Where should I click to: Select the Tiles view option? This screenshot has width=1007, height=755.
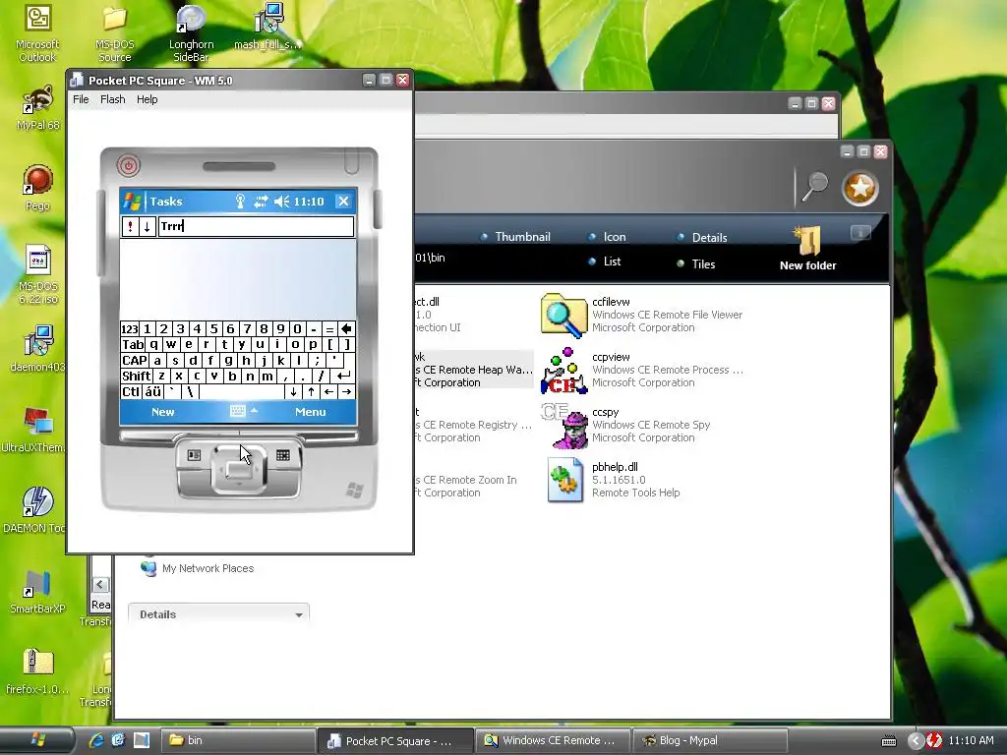pos(696,263)
